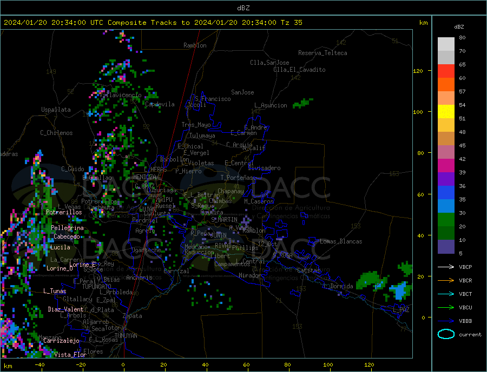Click the blue radar echo above L_PAZ

coord(400,292)
